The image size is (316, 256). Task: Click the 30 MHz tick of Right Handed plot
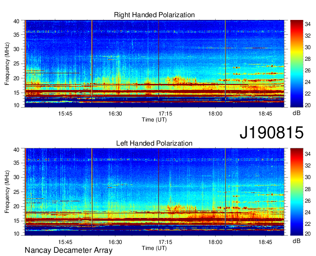click(x=16, y=49)
